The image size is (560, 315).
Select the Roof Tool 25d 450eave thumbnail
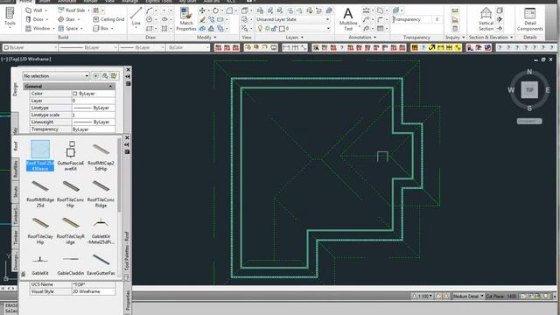[40, 149]
